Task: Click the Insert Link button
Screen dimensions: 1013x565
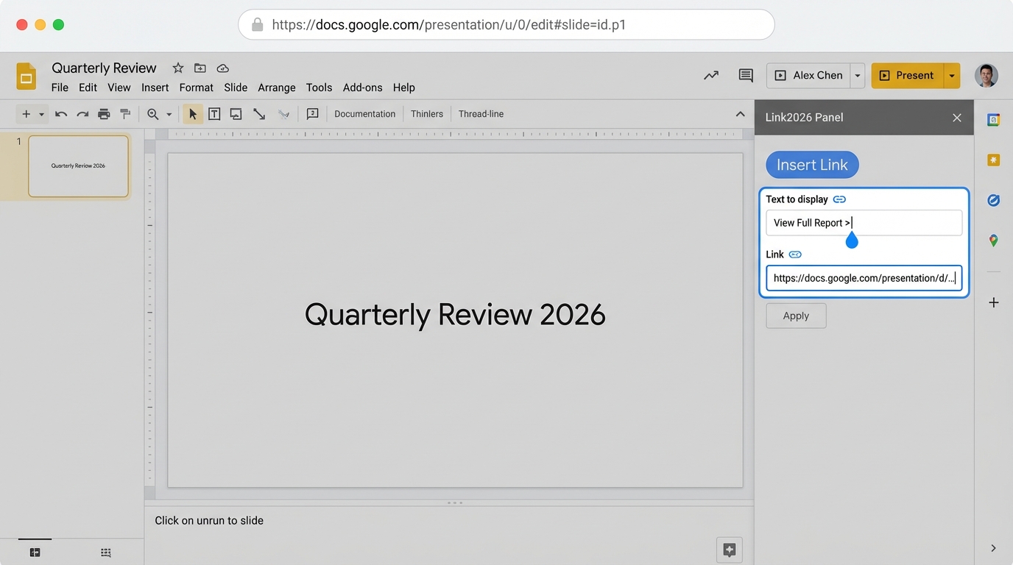Action: pyautogui.click(x=812, y=165)
